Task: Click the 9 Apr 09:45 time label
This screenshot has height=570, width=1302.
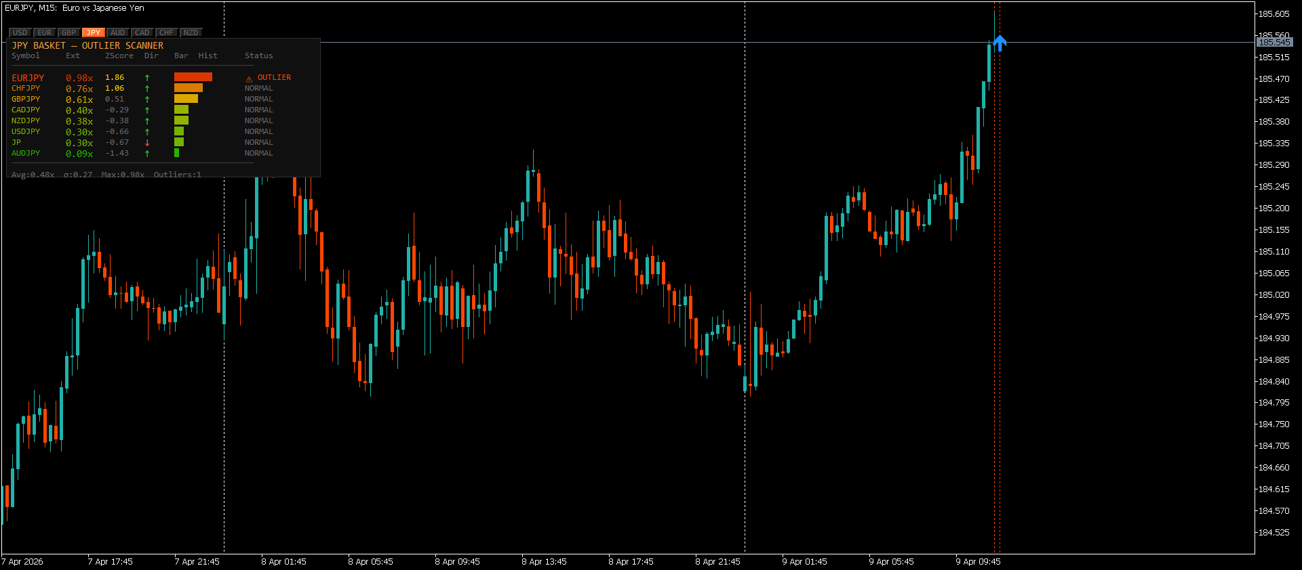Action: (978, 562)
